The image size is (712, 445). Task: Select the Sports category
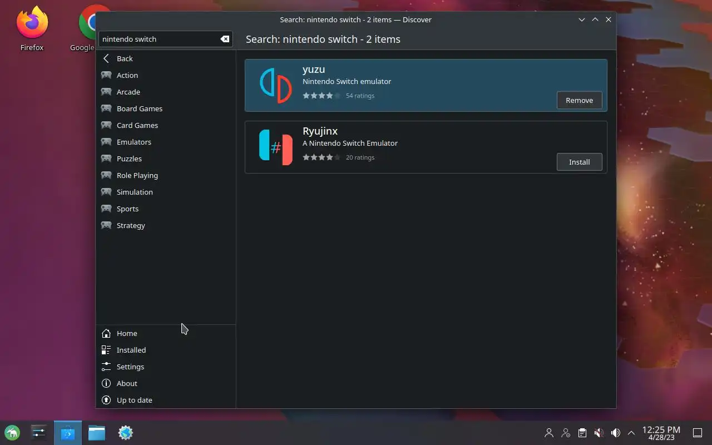click(166, 209)
